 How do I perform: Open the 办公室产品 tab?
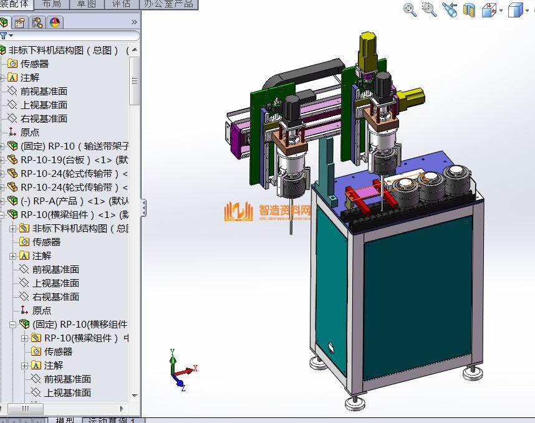coord(168,4)
